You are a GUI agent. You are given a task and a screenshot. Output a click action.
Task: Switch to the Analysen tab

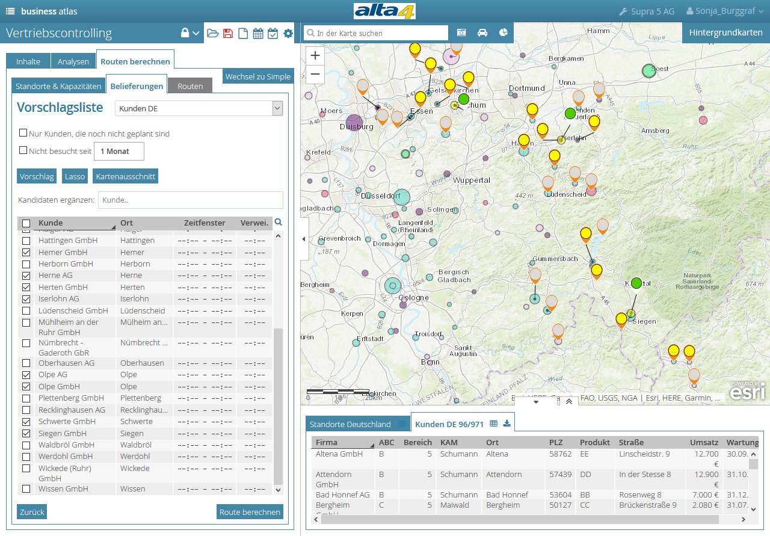click(x=73, y=61)
